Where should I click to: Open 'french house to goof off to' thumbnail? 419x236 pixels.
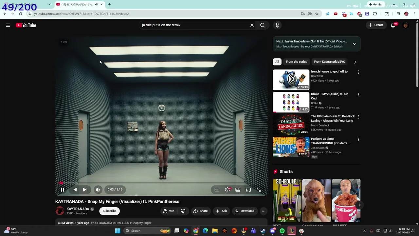pos(291,80)
